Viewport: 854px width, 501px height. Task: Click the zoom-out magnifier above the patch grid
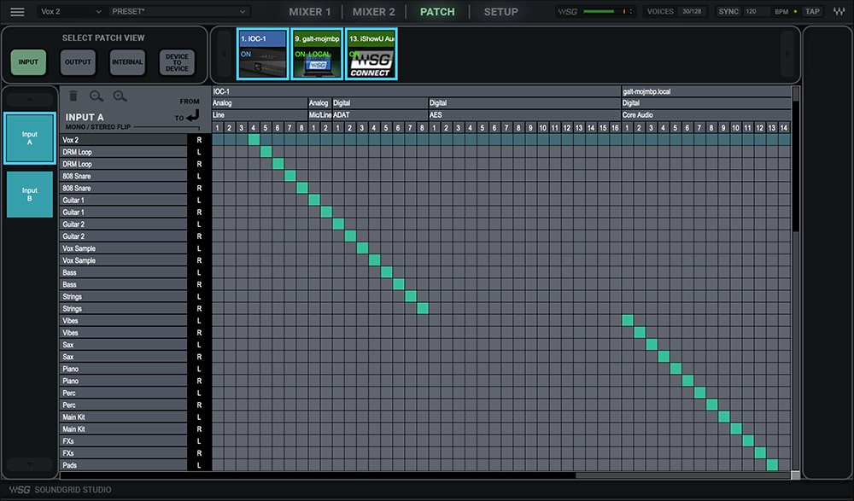coord(96,96)
